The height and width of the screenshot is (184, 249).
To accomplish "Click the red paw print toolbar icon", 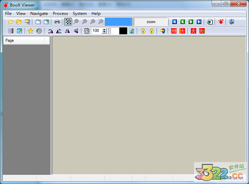I will tap(221, 22).
